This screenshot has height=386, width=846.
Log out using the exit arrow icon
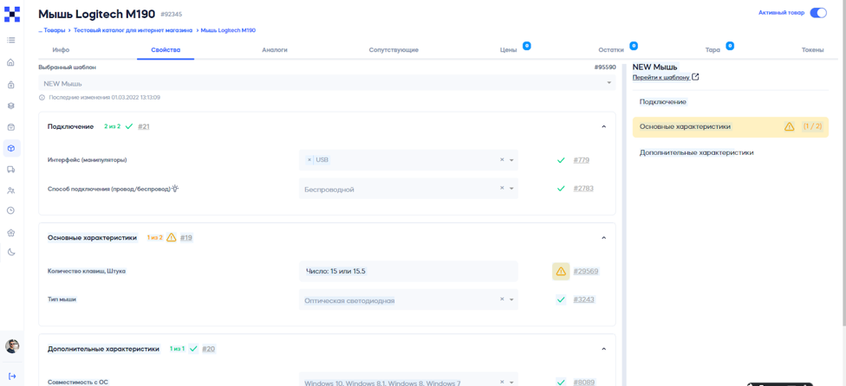tap(12, 376)
